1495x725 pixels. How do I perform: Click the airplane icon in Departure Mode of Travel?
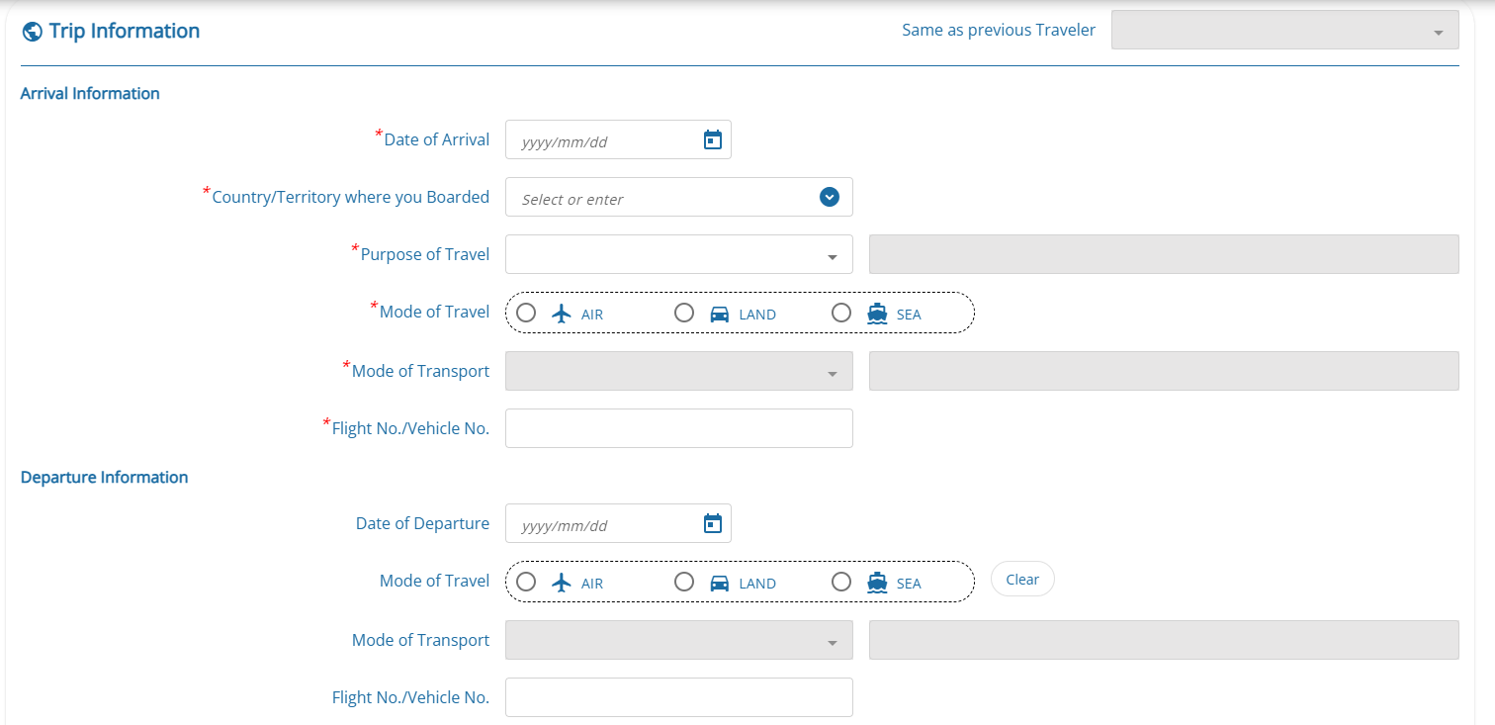562,583
